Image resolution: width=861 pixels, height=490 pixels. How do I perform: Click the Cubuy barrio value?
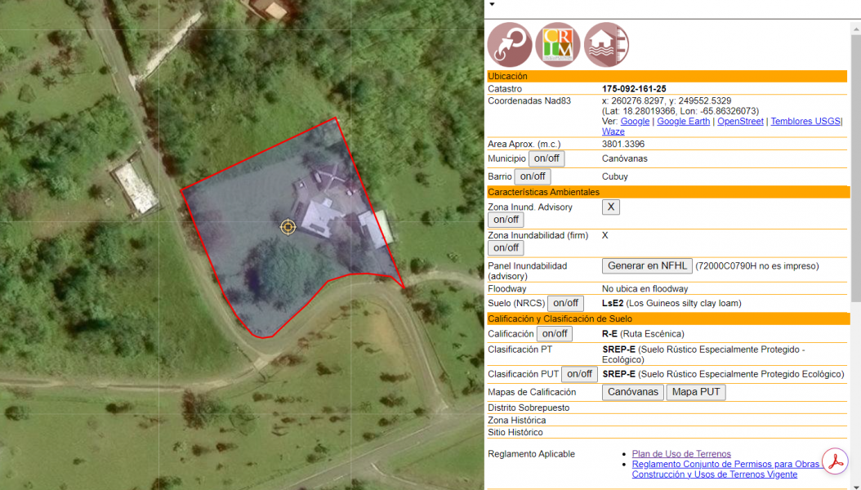coord(615,176)
